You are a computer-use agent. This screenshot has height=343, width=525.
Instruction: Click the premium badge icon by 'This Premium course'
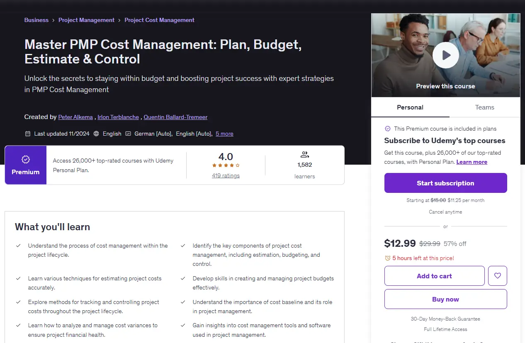pos(388,129)
